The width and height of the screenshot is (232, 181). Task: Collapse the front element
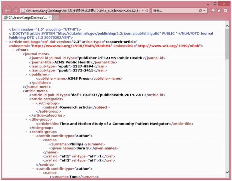[13, 50]
